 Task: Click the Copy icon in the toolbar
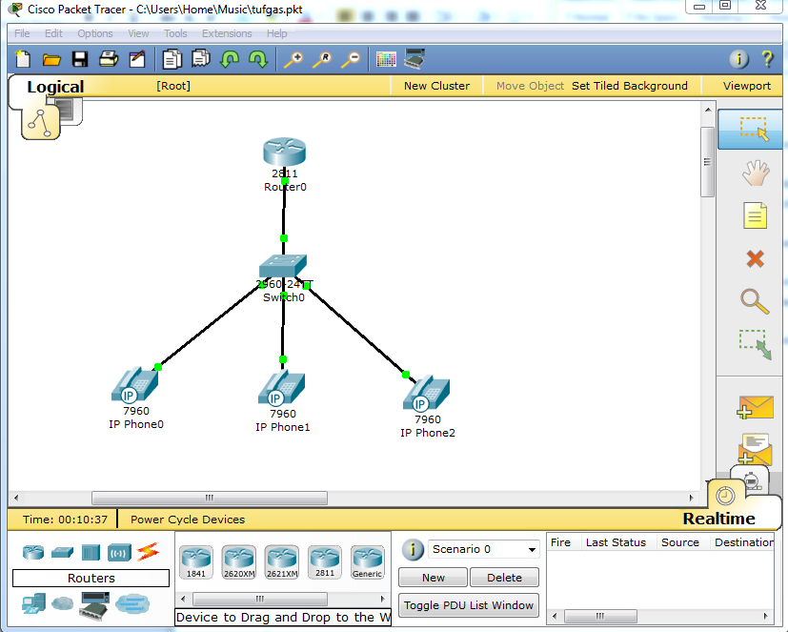(172, 59)
